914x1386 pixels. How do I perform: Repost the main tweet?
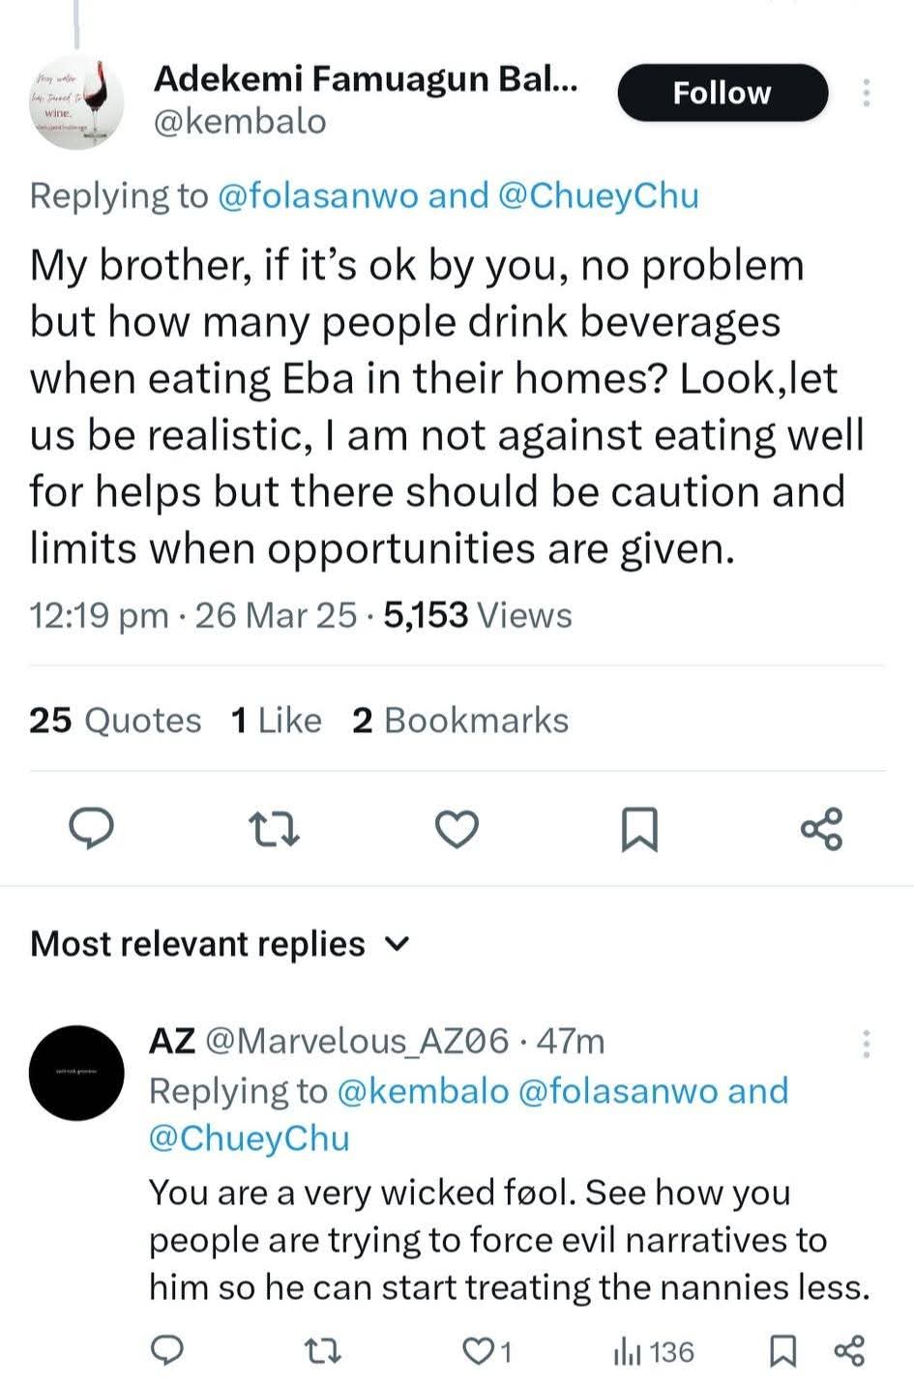coord(274,829)
